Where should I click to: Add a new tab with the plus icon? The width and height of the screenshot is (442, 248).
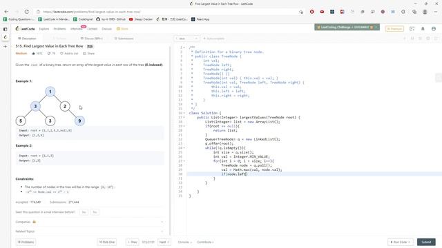pyautogui.click(x=5, y=46)
